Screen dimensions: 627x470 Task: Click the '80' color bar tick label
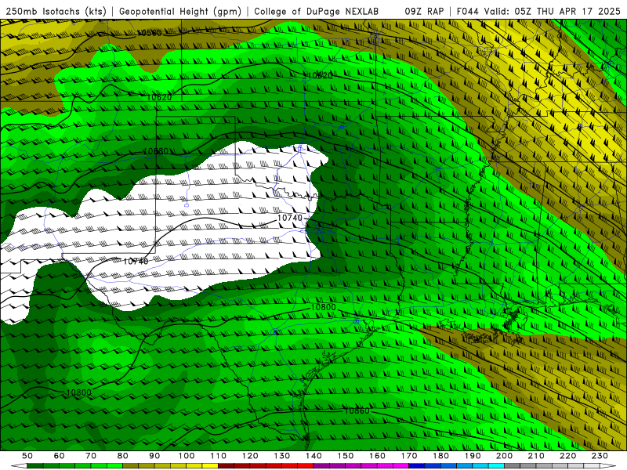point(123,456)
